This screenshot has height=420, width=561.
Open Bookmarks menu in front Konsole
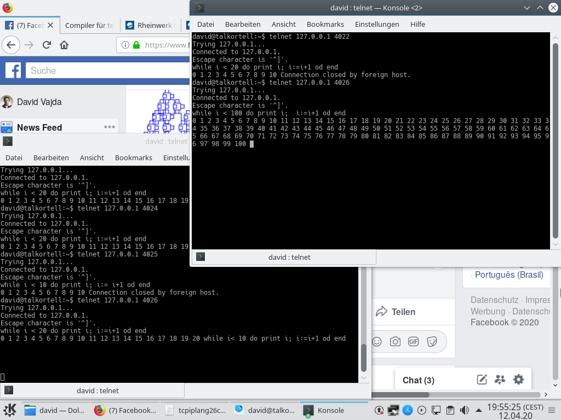325,24
